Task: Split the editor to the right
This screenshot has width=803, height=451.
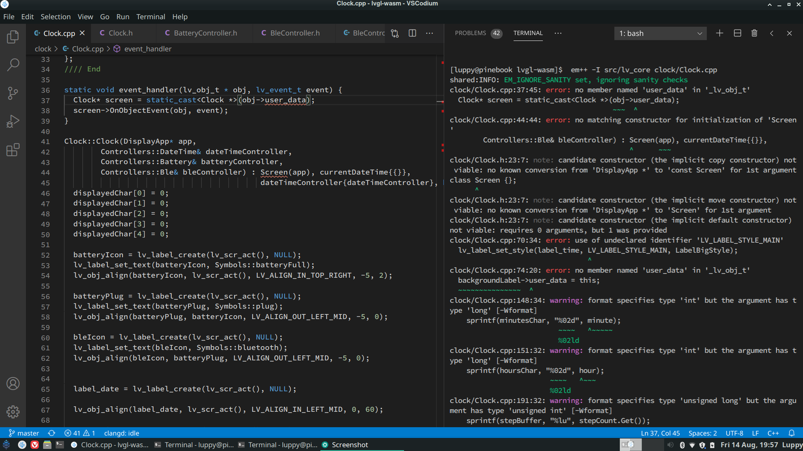Action: [412, 33]
